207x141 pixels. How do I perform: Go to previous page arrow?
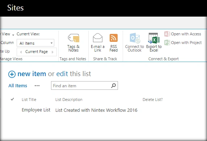click(21, 52)
